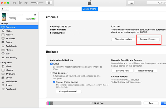This screenshot has height=109, width=166.
Task: Click the colored segments of storage bar
Action: [50, 103]
